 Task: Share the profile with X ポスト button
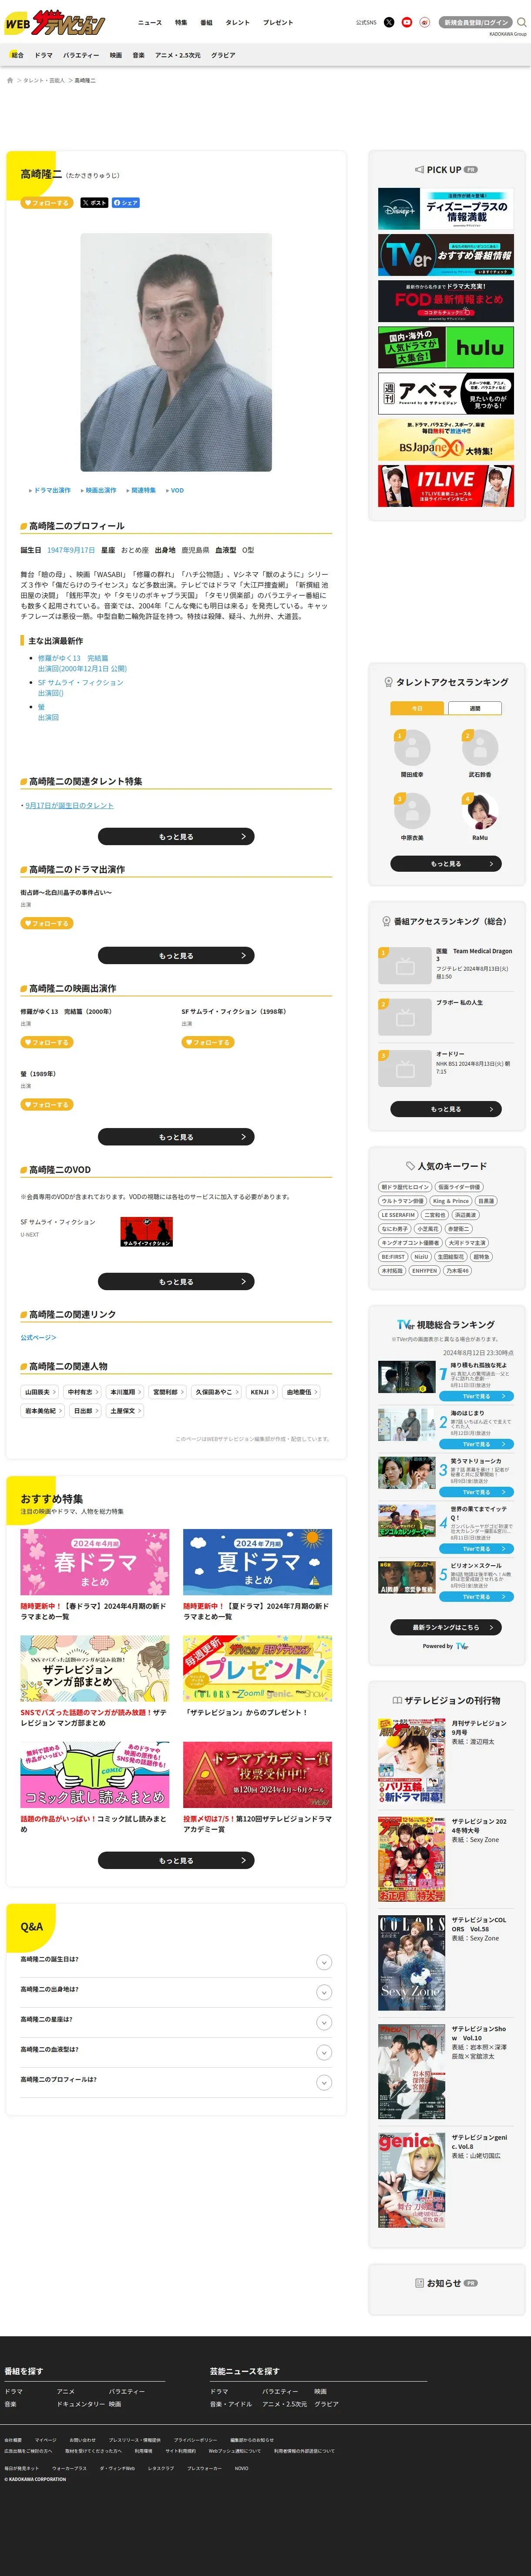point(94,203)
